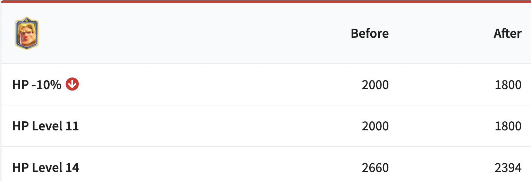The image size is (531, 181).
Task: Click the HP Level 14 row label
Action: [45, 168]
